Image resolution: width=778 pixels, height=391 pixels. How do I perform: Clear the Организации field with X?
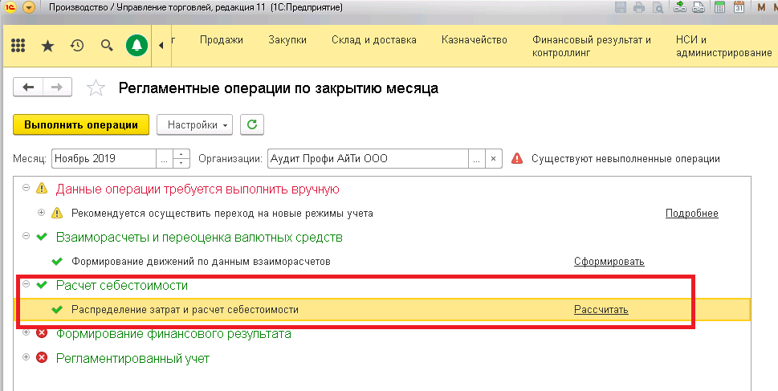[x=495, y=158]
